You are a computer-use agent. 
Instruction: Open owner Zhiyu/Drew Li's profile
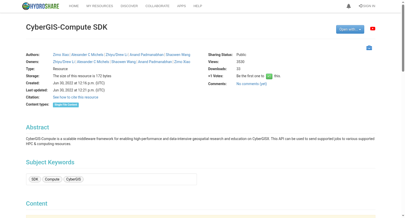[64, 62]
